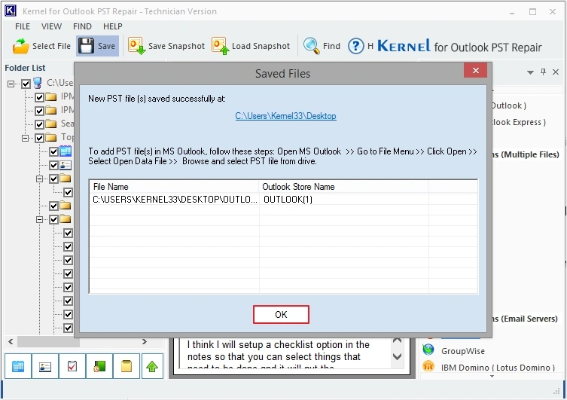Open the FIND menu
Image resolution: width=567 pixels, height=400 pixels.
[x=82, y=26]
